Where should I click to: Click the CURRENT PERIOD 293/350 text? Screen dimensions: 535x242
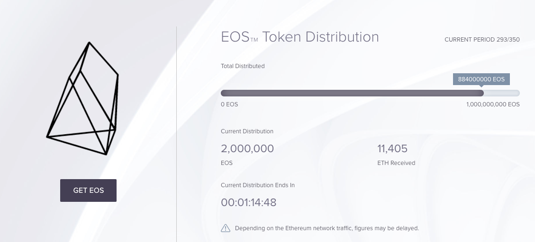coord(482,40)
